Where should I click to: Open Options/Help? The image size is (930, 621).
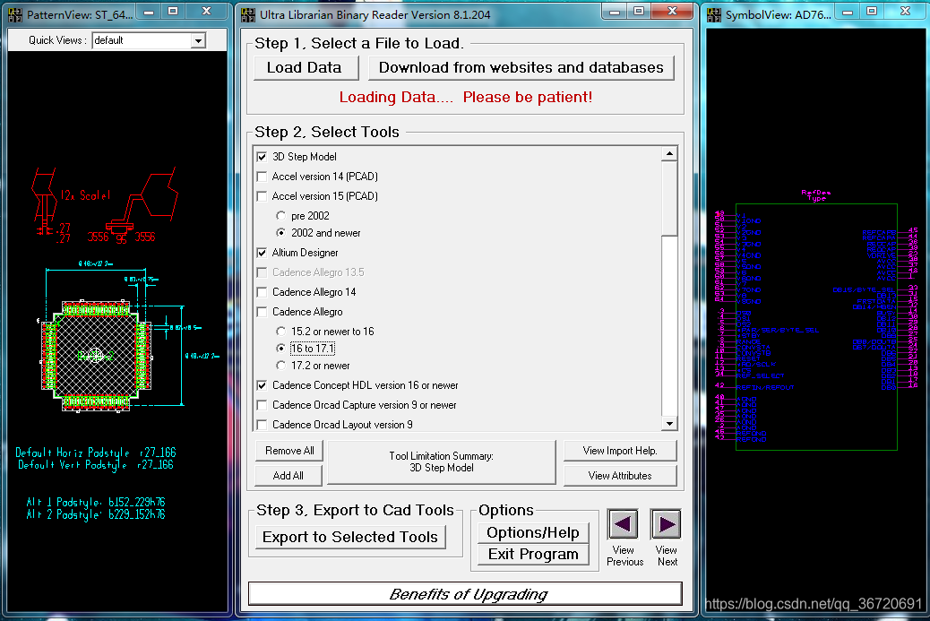(533, 532)
